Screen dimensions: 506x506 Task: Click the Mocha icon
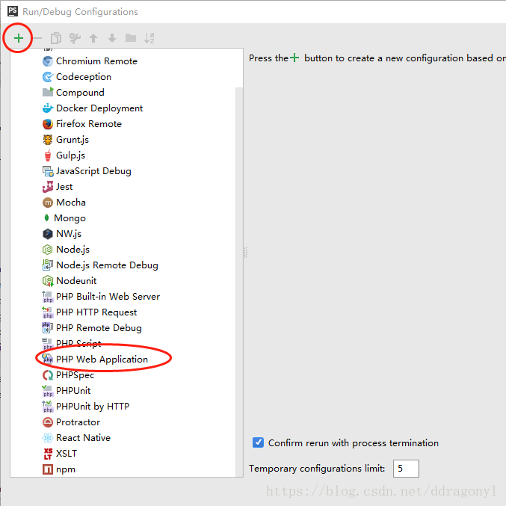click(x=48, y=203)
